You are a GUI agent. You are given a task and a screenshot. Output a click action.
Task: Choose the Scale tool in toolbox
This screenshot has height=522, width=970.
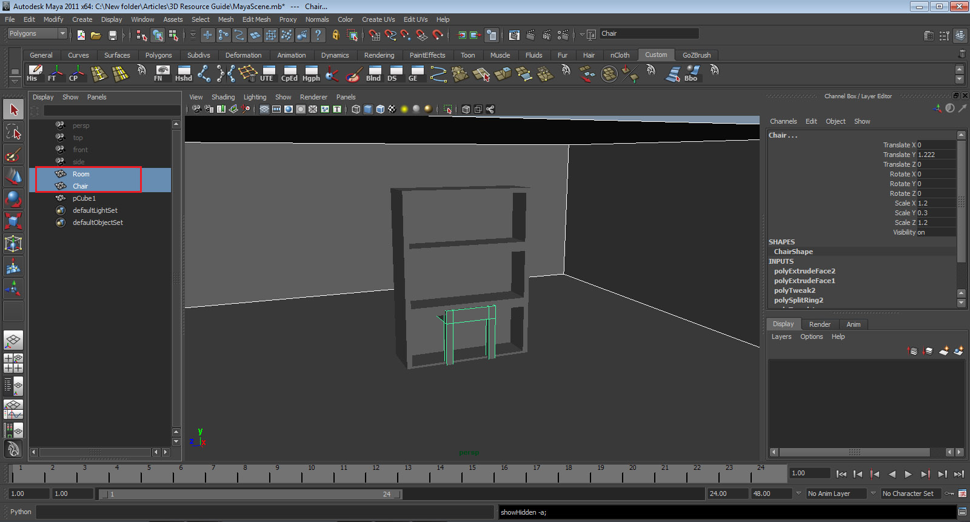point(13,221)
